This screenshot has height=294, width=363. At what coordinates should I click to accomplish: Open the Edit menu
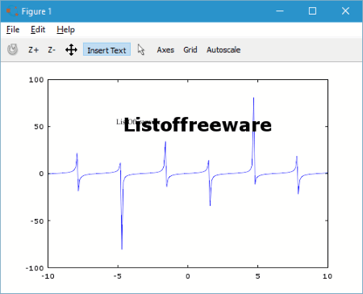pos(38,29)
